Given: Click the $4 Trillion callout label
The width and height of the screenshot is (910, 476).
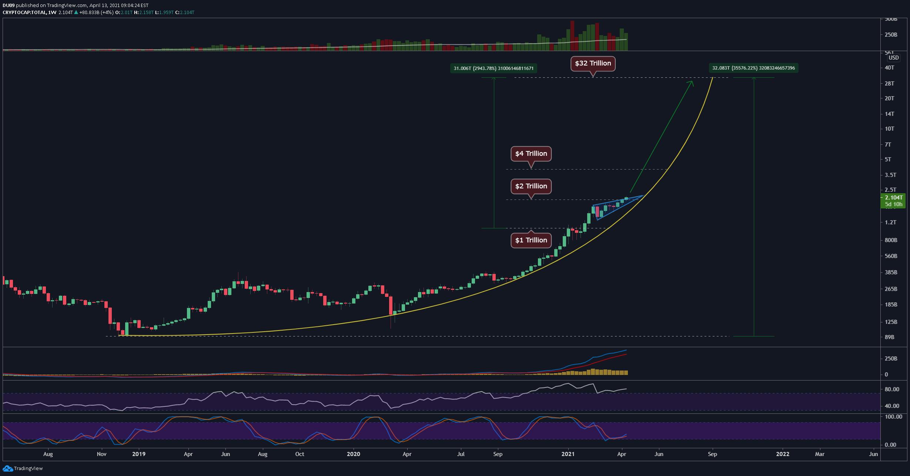Looking at the screenshot, I should pos(531,154).
